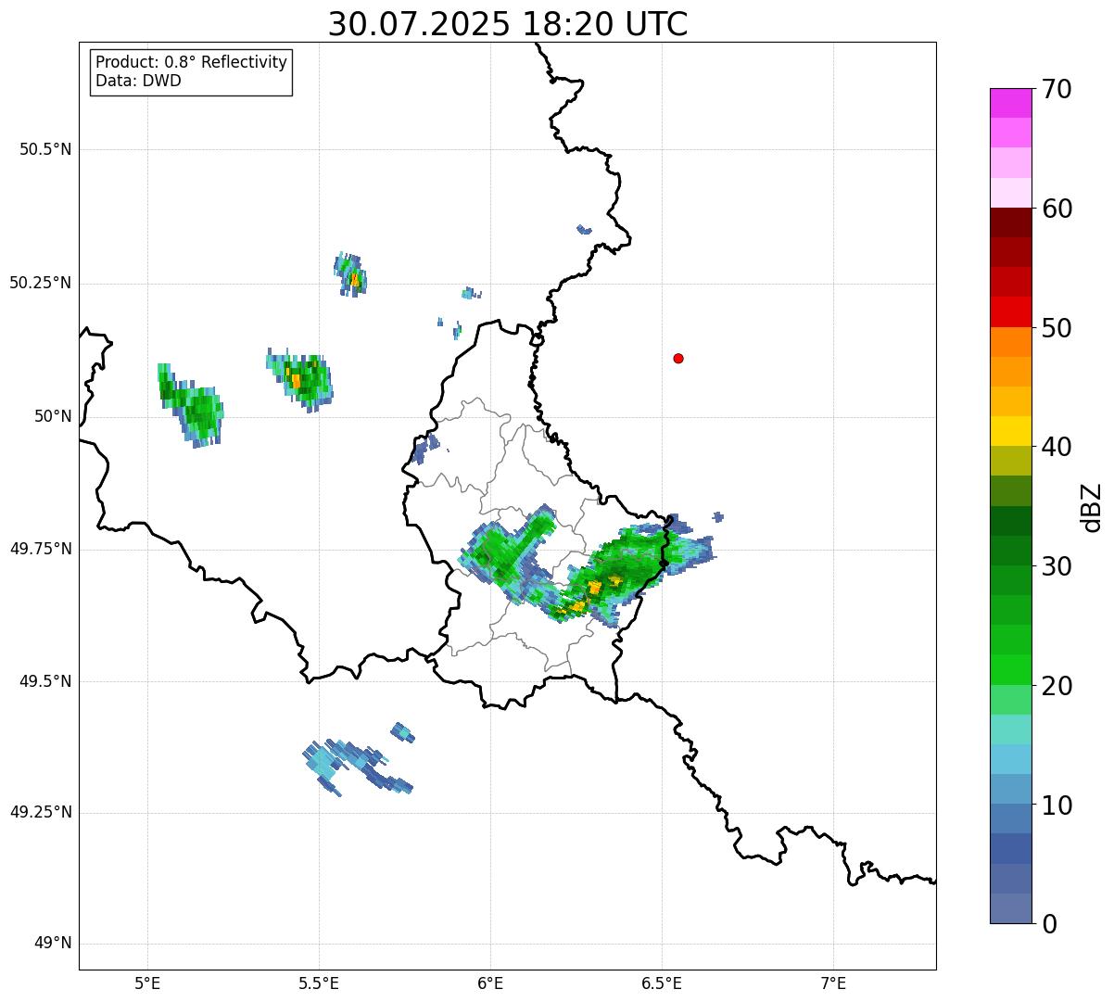Screen dimensions: 1114x1002
Task: Click the magenta top colorbar swatch
Action: pos(1010,103)
